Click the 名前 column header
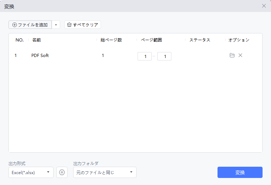The width and height of the screenshot is (271, 185). point(37,40)
